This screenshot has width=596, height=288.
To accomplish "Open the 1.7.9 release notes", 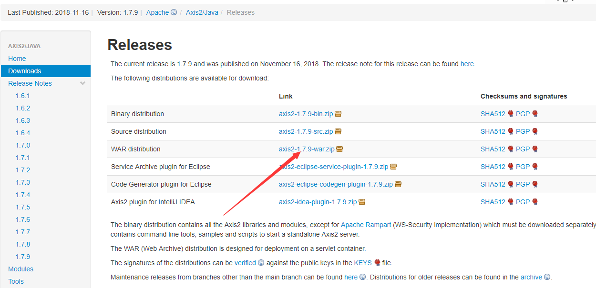I will pos(22,257).
